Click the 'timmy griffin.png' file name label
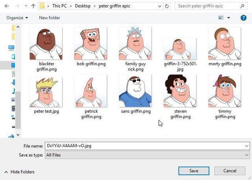This screenshot has height=180, width=252. [x=225, y=114]
